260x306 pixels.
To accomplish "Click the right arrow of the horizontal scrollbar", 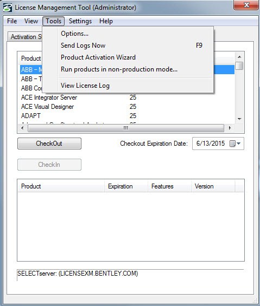I will click(230, 128).
